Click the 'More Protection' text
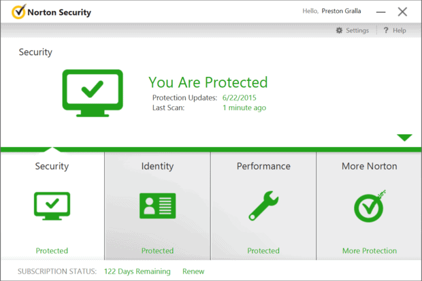The width and height of the screenshot is (422, 281). 370,250
